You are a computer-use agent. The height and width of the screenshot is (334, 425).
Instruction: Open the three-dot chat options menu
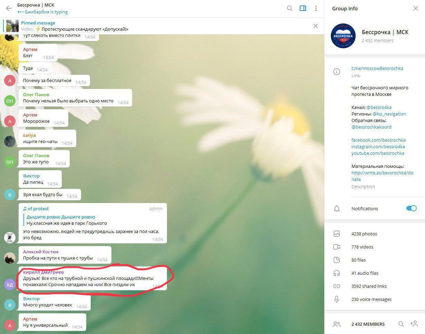[316, 8]
